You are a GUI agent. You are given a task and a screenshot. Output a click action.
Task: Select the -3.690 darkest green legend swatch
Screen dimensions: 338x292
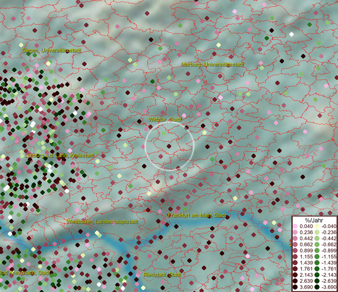click(317, 287)
